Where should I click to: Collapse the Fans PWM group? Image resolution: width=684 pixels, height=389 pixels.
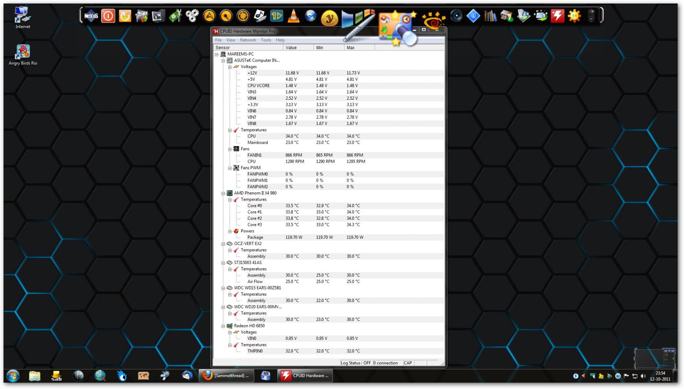coord(230,168)
